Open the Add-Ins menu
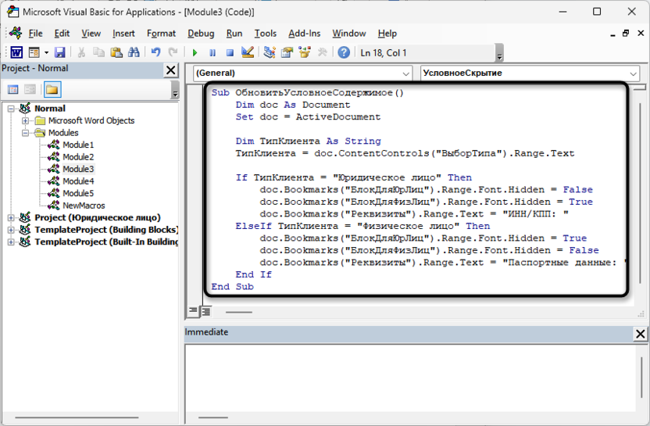 click(304, 34)
